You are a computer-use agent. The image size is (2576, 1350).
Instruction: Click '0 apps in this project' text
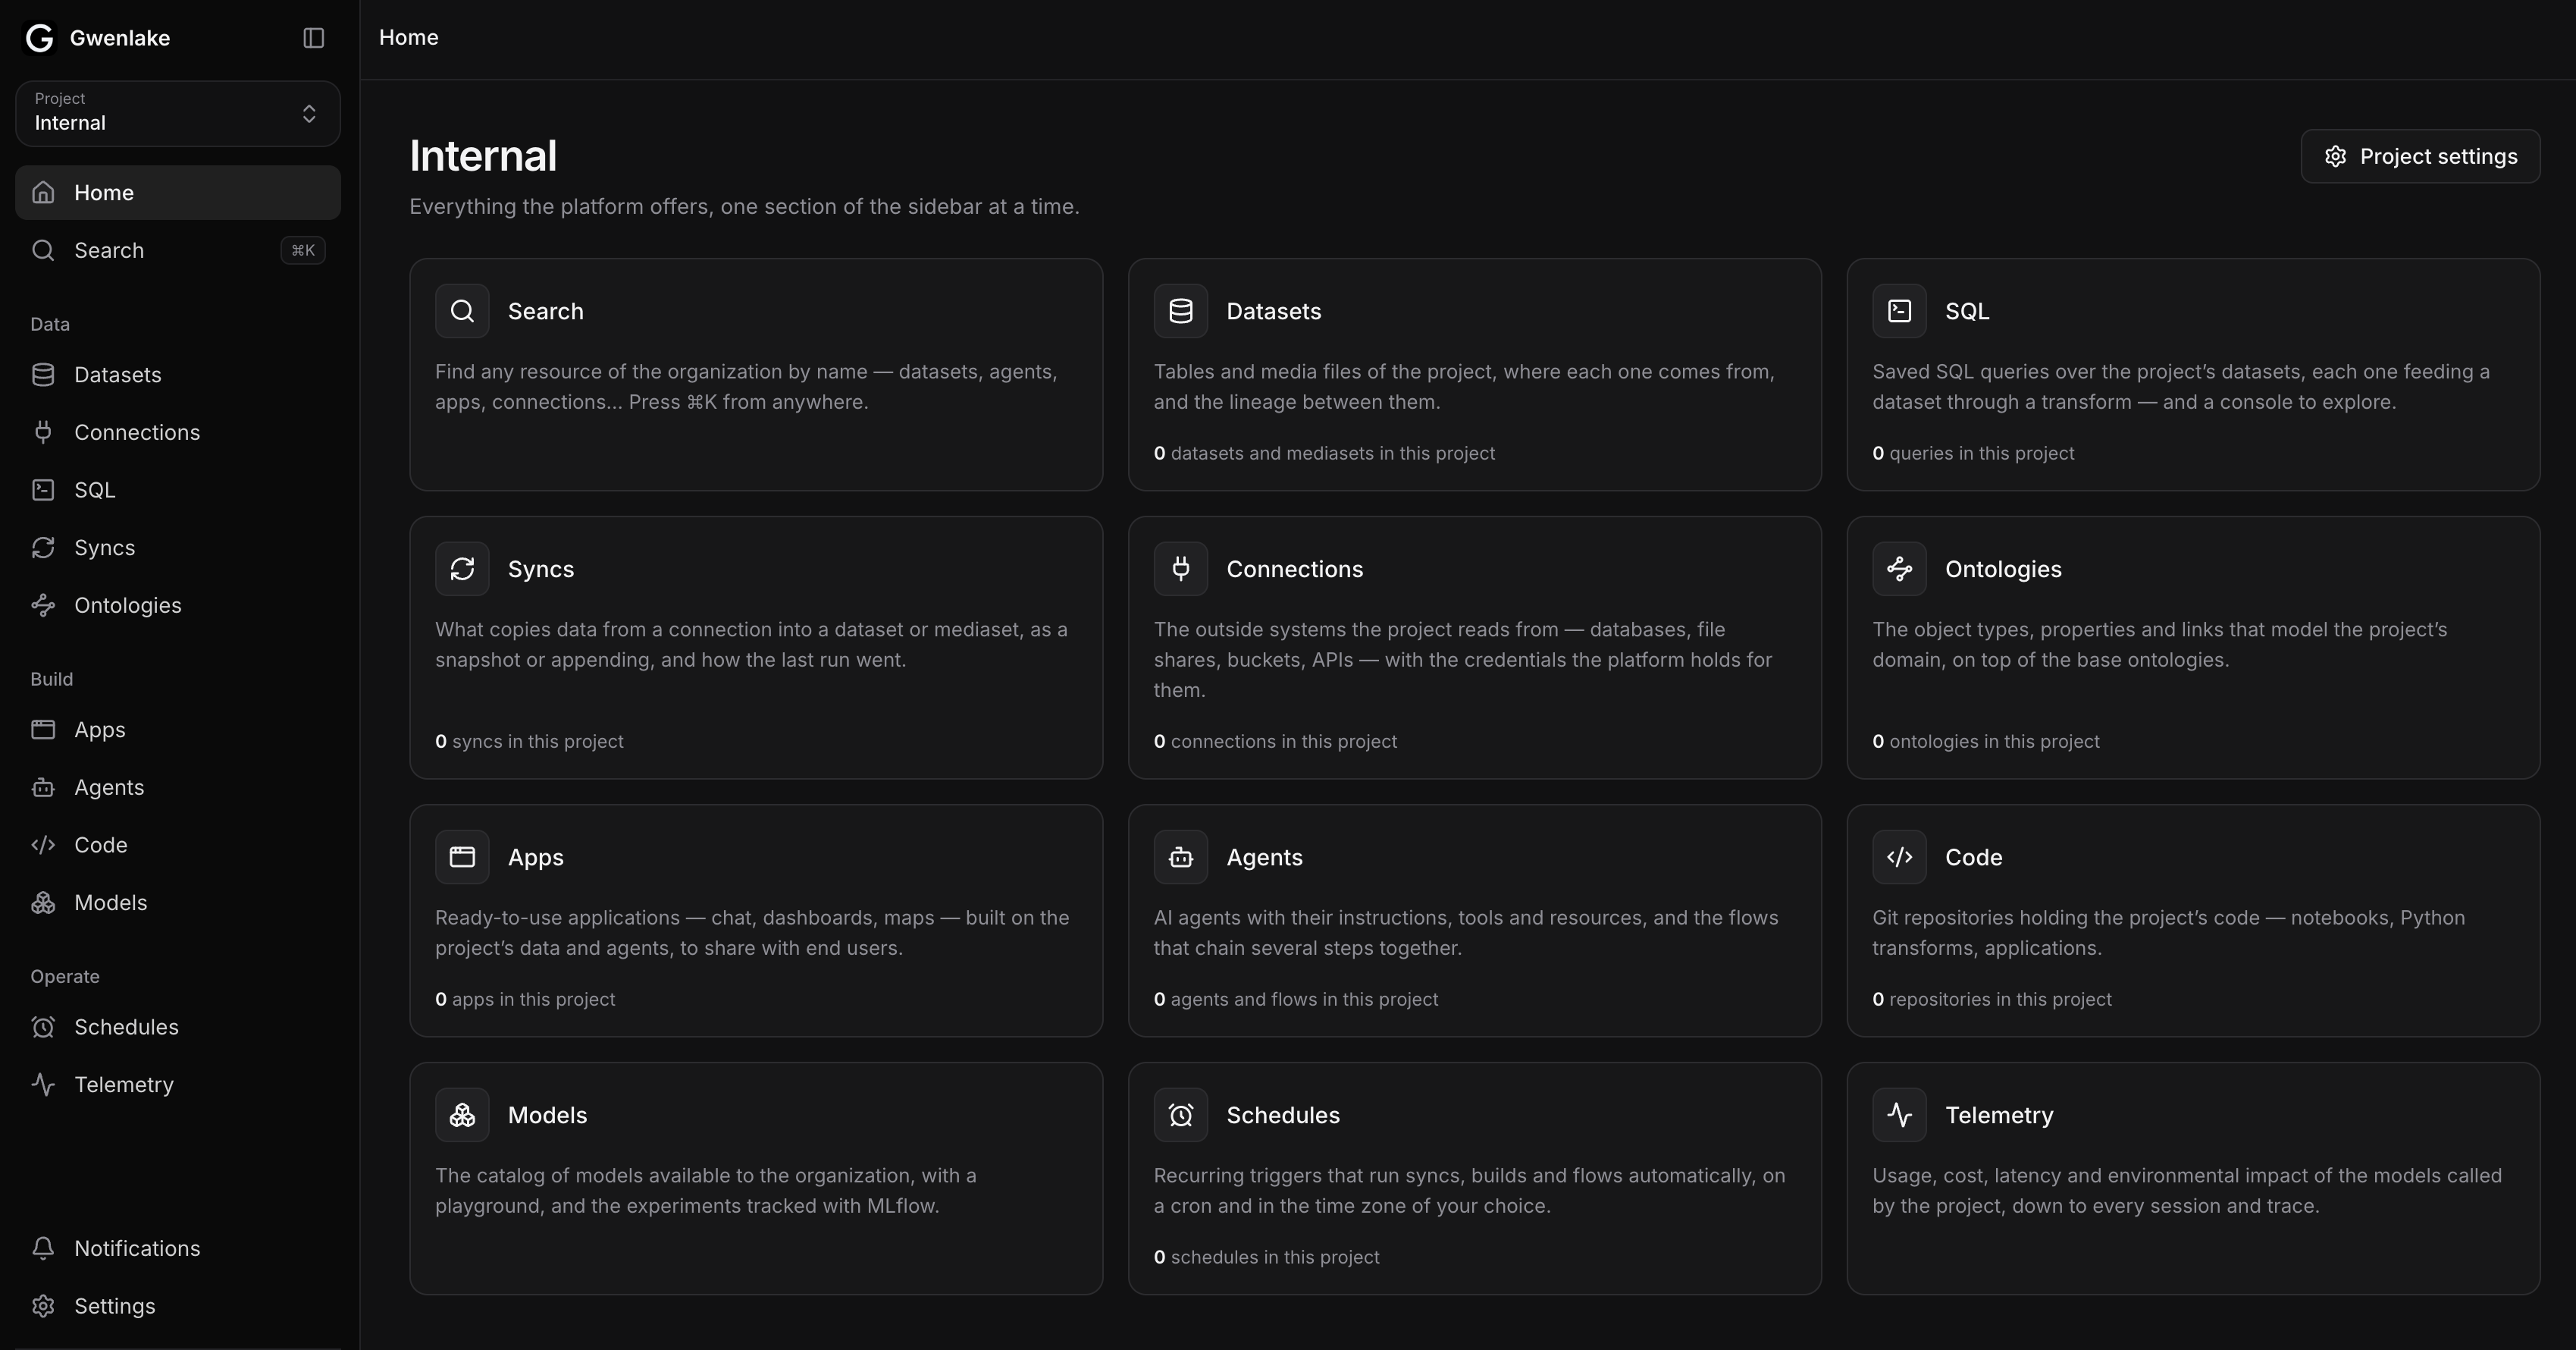point(525,999)
